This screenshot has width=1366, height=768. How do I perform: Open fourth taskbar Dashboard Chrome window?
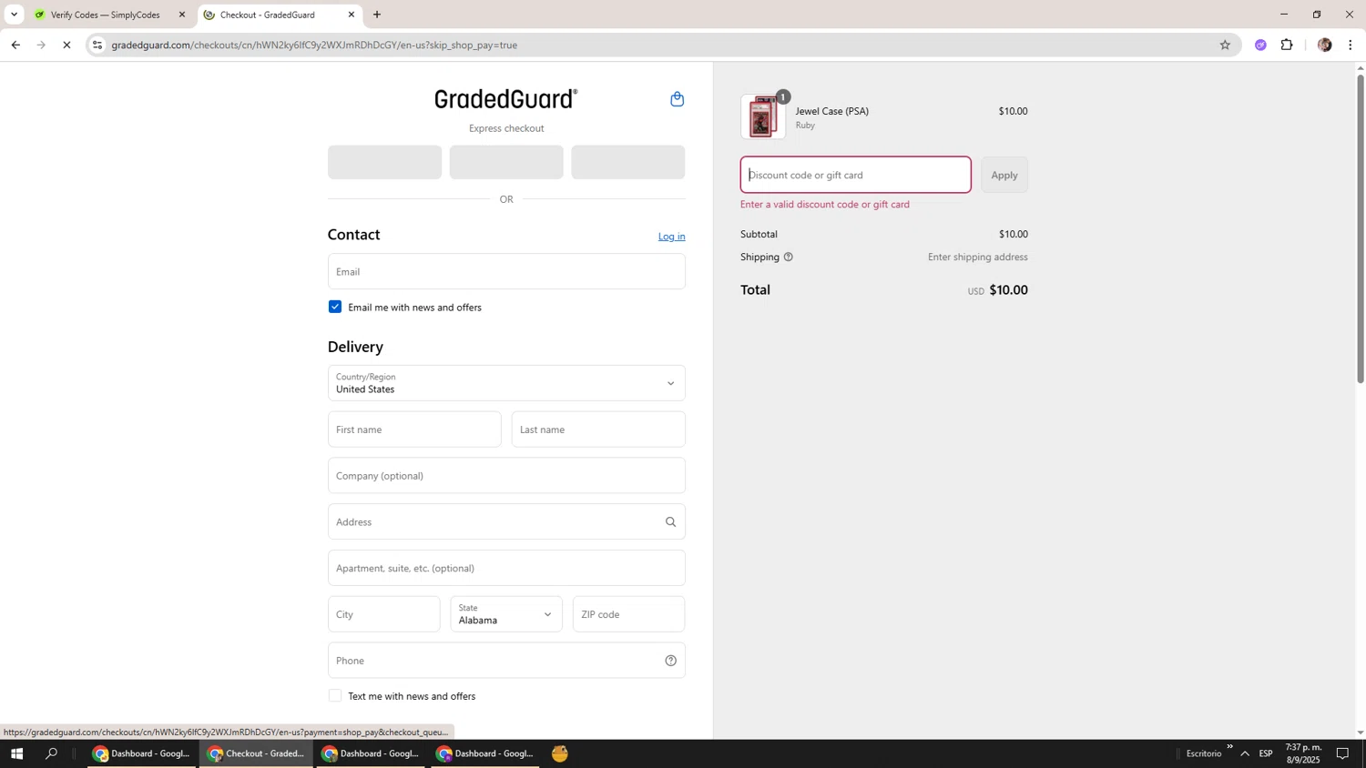(486, 753)
